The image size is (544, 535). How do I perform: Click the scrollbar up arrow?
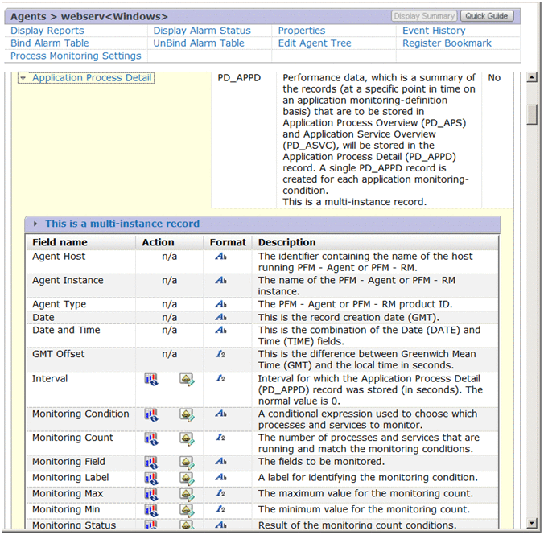[531, 77]
